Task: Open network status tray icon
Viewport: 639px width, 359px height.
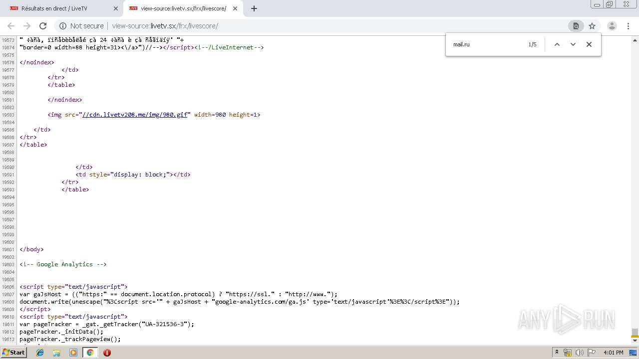Action: click(568, 353)
